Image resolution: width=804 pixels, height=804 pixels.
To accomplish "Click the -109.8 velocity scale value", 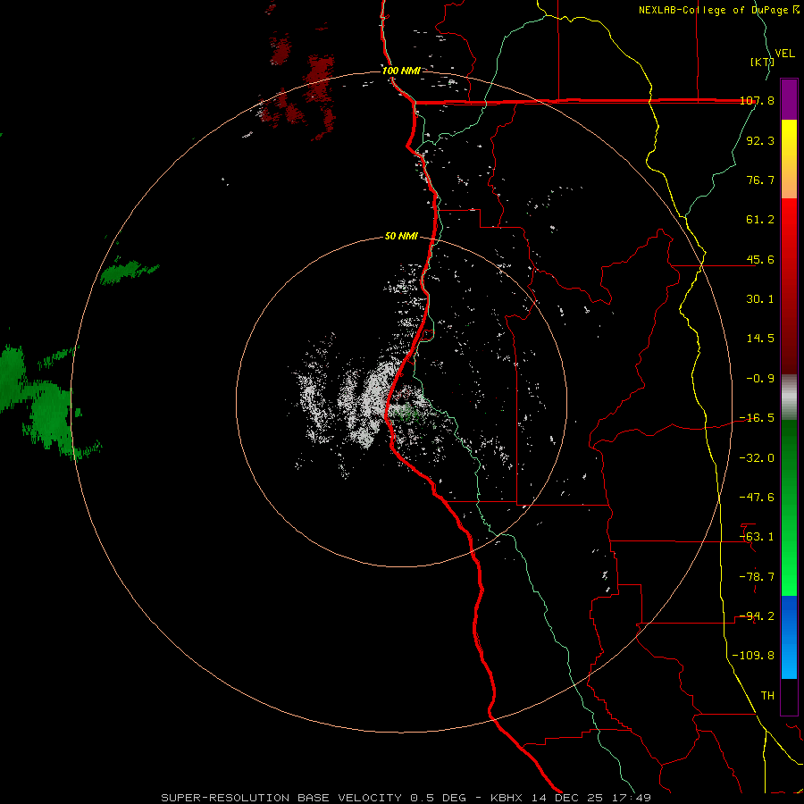I will [754, 656].
